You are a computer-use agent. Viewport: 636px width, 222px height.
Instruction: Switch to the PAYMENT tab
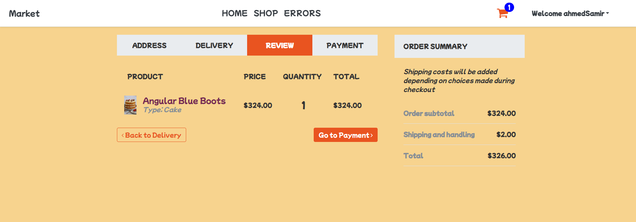pyautogui.click(x=345, y=45)
